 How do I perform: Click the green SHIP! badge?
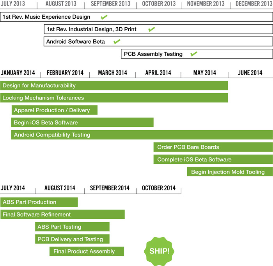pos(159,251)
